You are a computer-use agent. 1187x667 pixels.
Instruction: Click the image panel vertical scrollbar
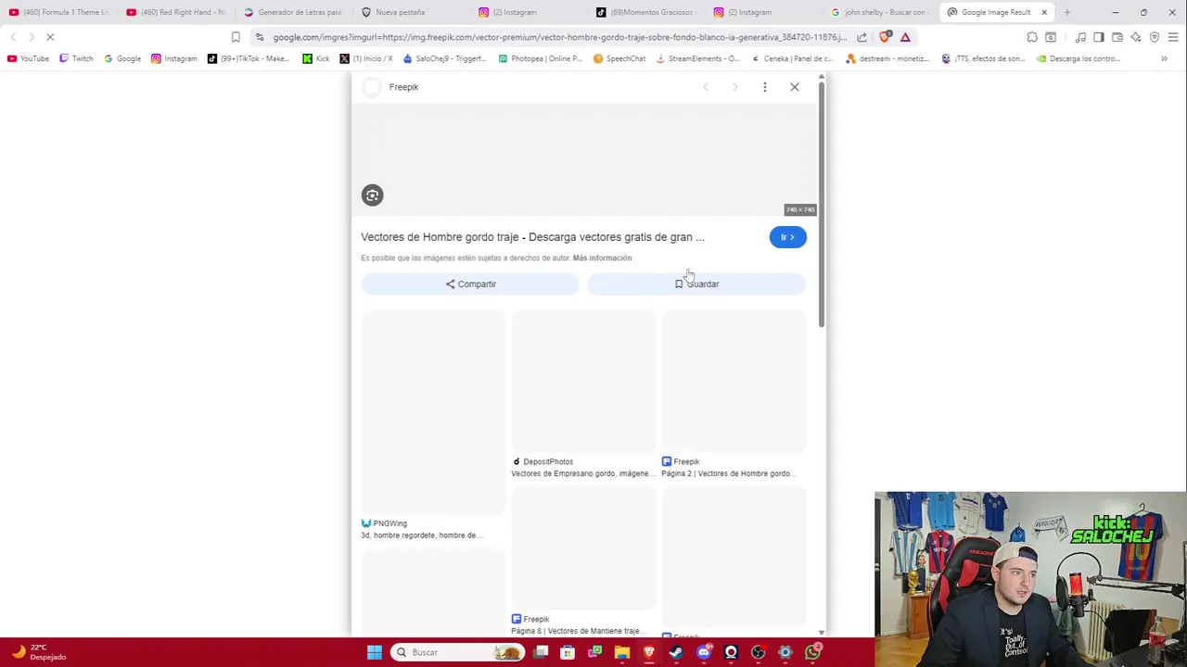821,204
